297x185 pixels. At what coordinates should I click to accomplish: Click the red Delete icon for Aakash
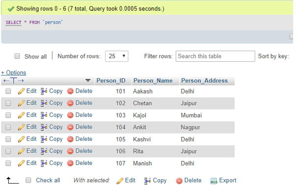tap(70, 92)
